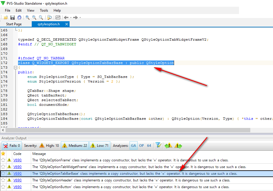Select the QStyleOptionFrame warning message

[x=130, y=160]
